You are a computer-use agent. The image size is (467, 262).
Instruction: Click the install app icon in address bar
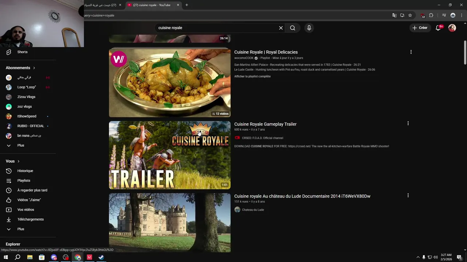click(x=402, y=15)
